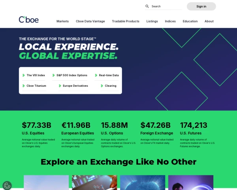Open cookie preferences icon
Image resolution: width=237 pixels, height=190 pixels.
coord(7,186)
